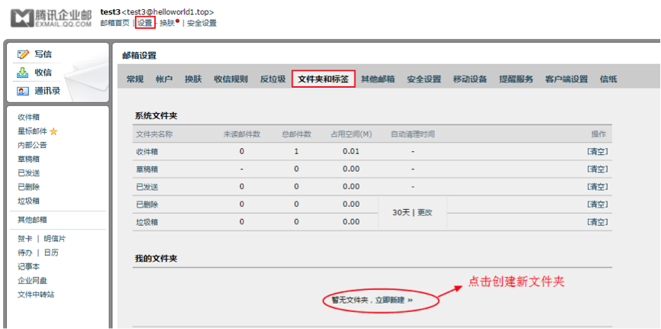Click 暂无文件夹，立即新建 to create folder

pos(372,300)
